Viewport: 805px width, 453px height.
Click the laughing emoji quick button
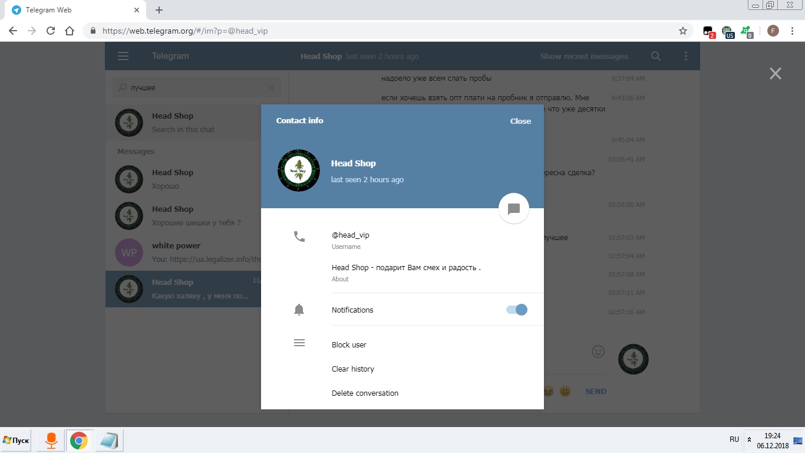(549, 390)
